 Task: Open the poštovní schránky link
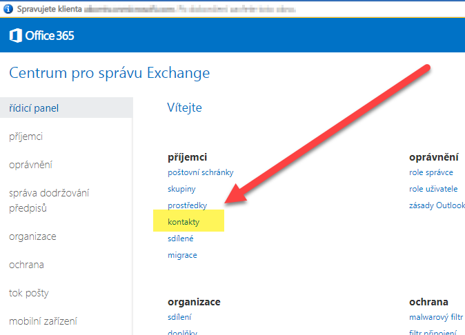[201, 172]
